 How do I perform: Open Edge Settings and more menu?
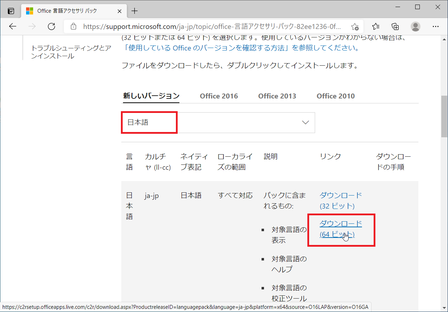436,26
